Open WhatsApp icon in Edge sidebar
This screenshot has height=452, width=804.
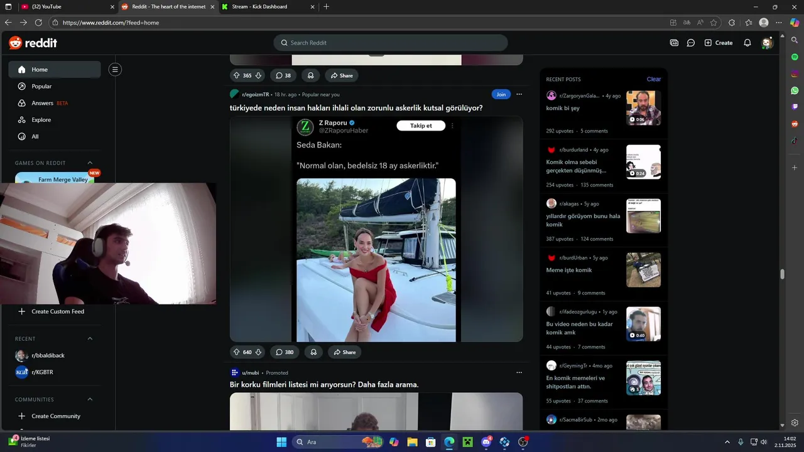pyautogui.click(x=795, y=90)
